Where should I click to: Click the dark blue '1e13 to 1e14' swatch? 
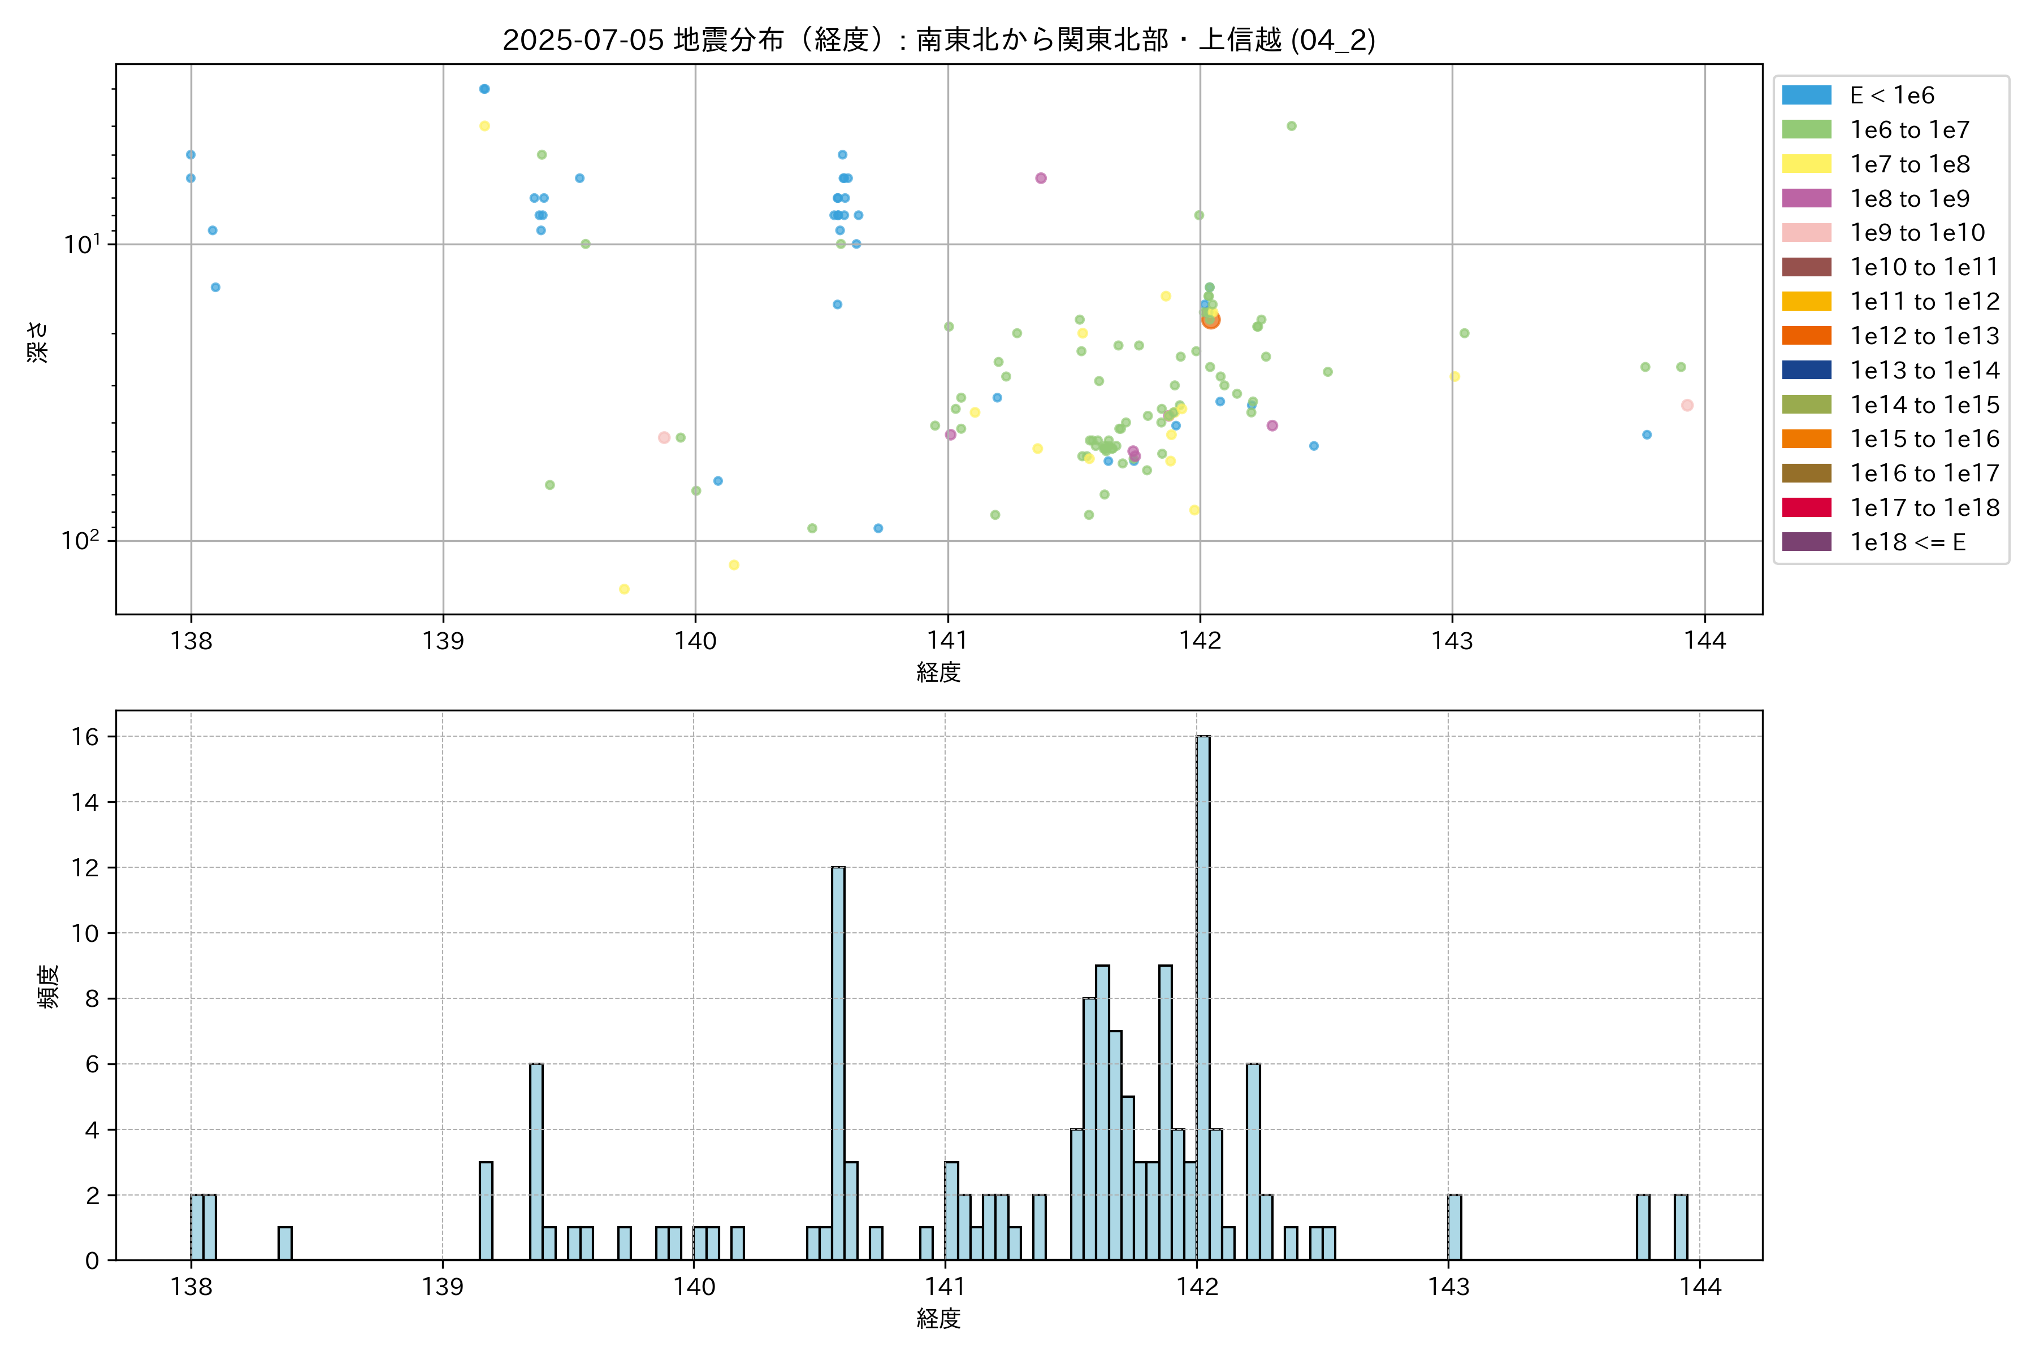pyautogui.click(x=1805, y=370)
